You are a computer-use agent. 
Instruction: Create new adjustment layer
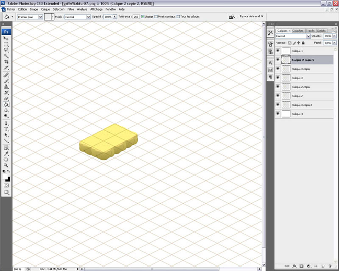308,266
